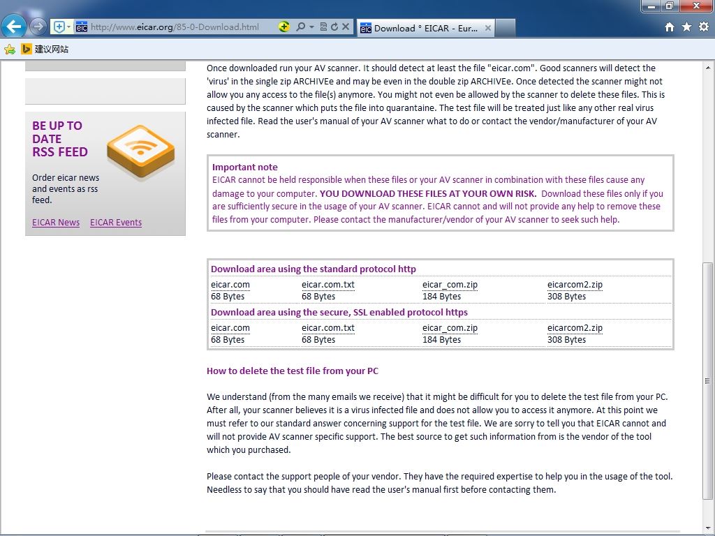
Task: Click '308 Bytes' under http eicarcom2.zip
Action: click(567, 296)
